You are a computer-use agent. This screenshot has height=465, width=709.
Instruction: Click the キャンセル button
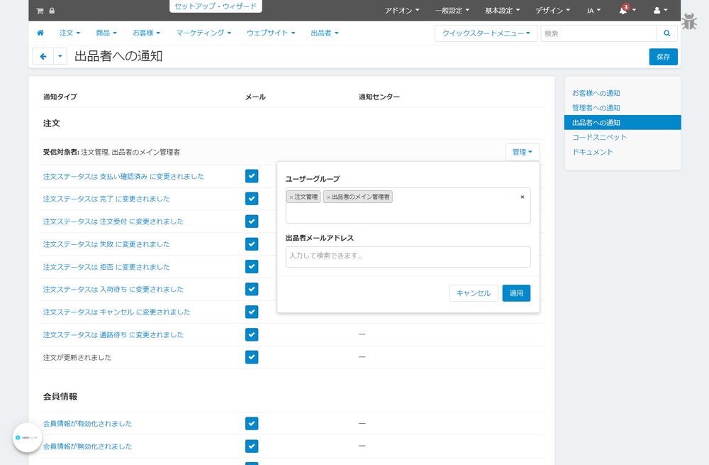(474, 293)
